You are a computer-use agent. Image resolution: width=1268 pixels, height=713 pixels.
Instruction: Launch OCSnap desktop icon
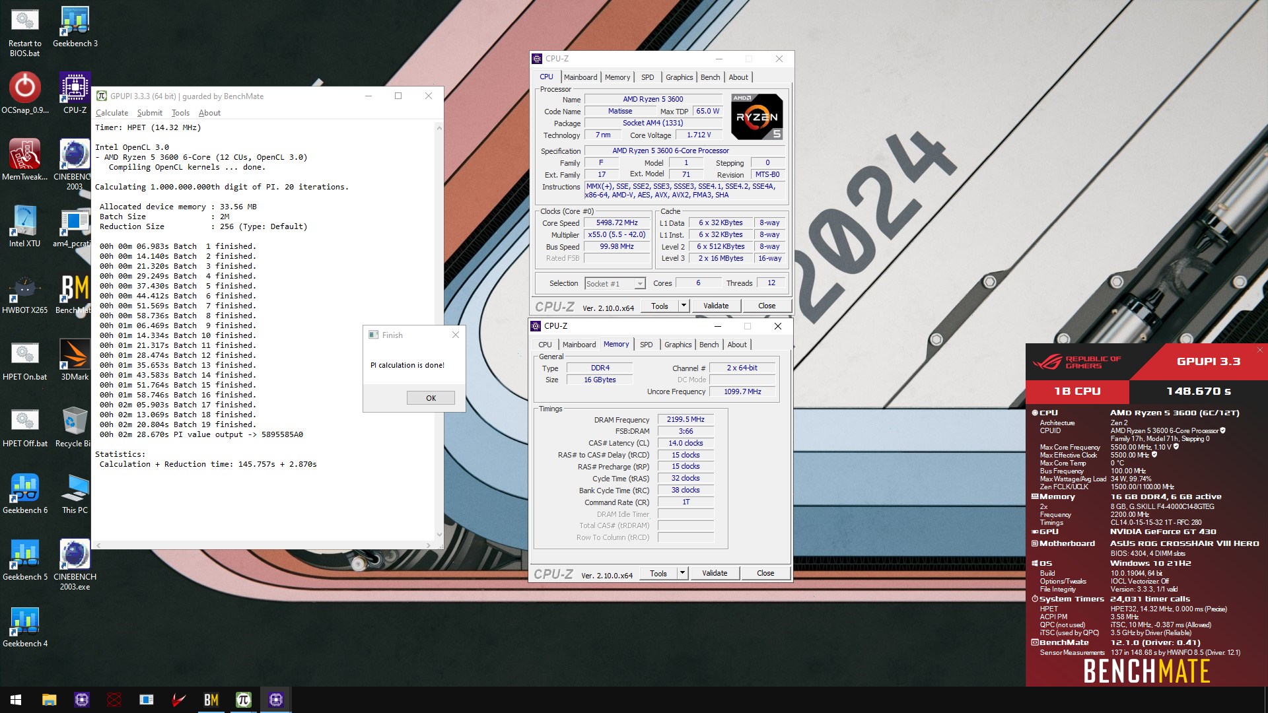24,93
